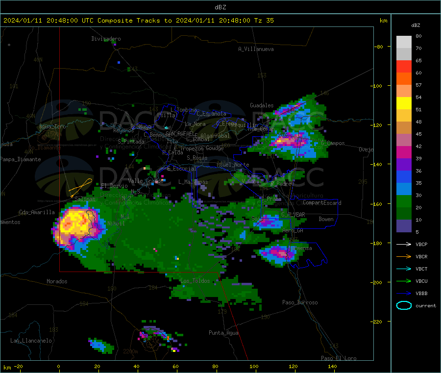The image size is (441, 373).
Task: Click the 'Morados' map label
Action: (57, 281)
